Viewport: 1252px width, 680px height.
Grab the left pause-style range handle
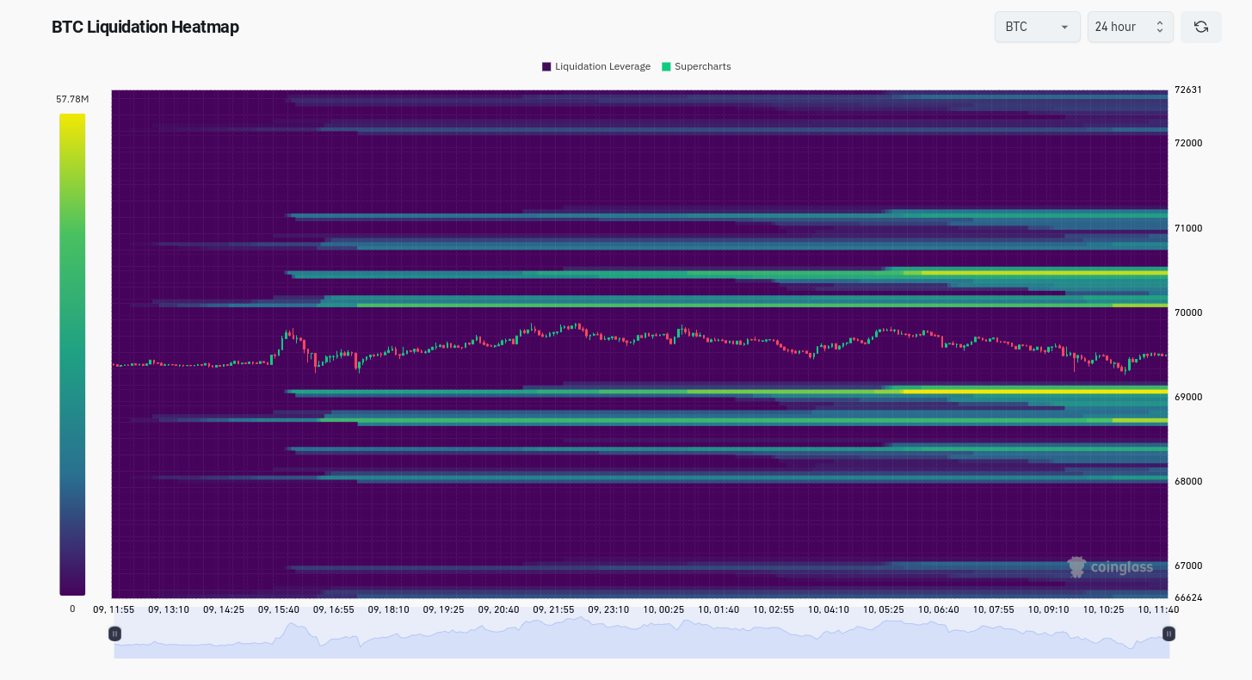[x=114, y=634]
